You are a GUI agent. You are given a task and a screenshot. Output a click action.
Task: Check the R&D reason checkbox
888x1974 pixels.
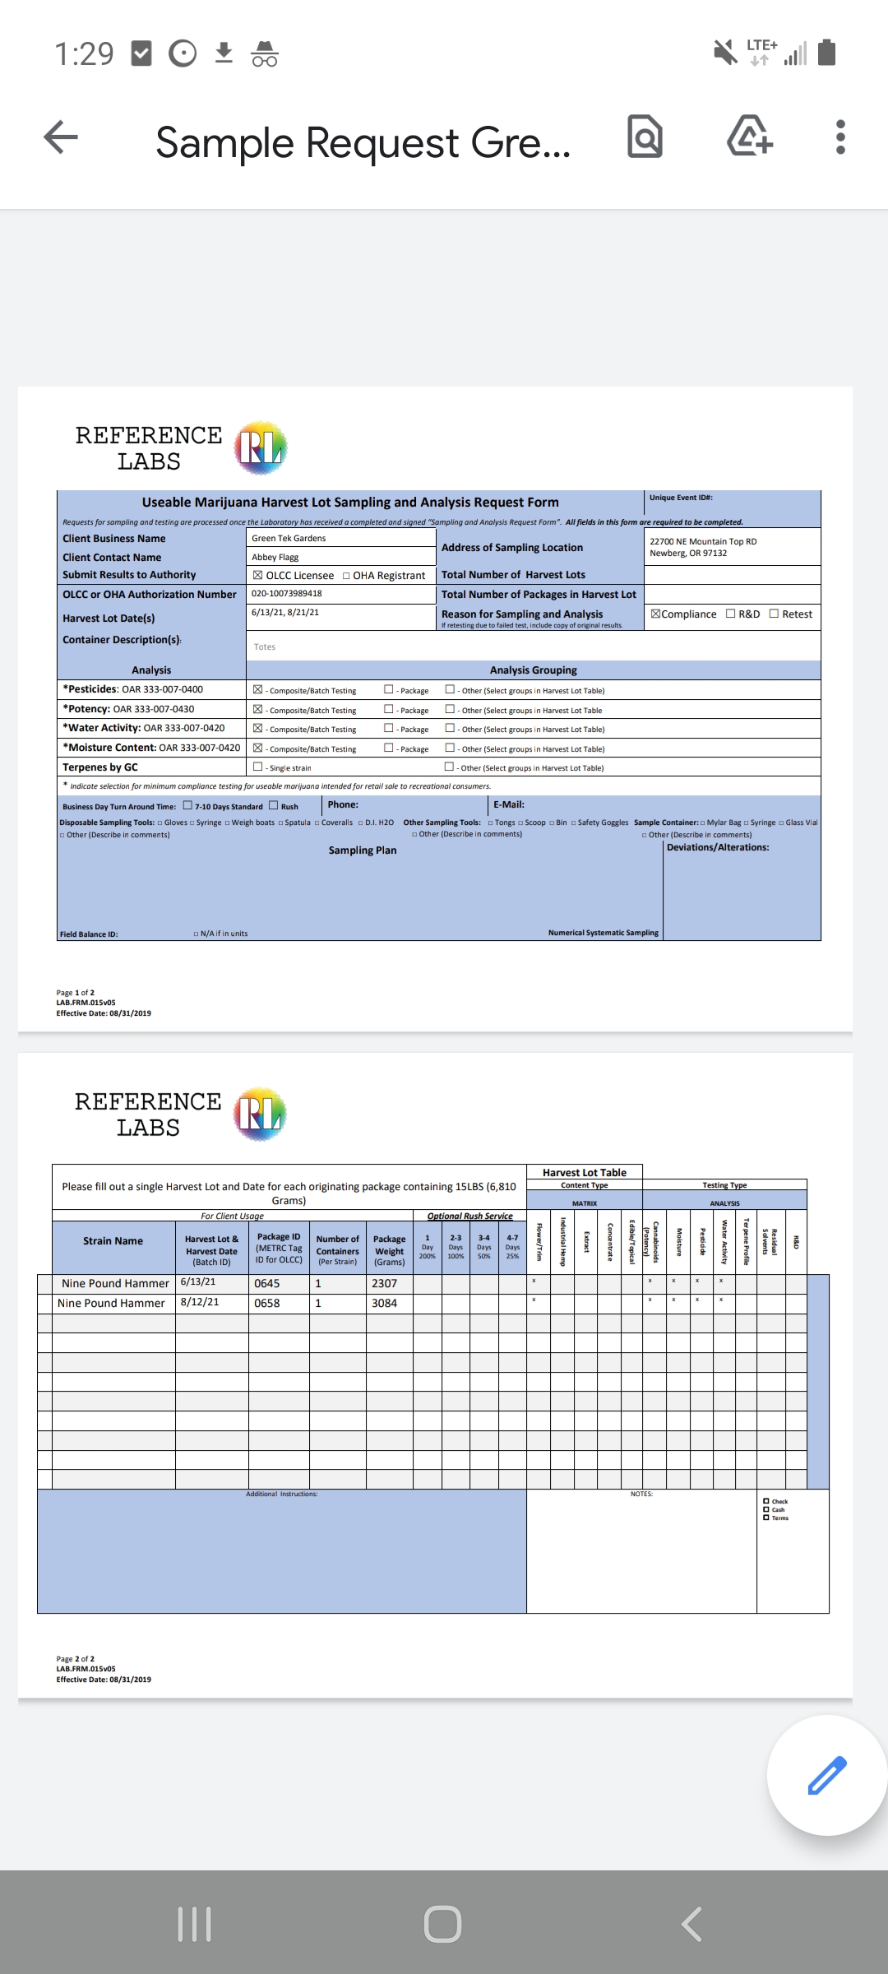tap(731, 614)
